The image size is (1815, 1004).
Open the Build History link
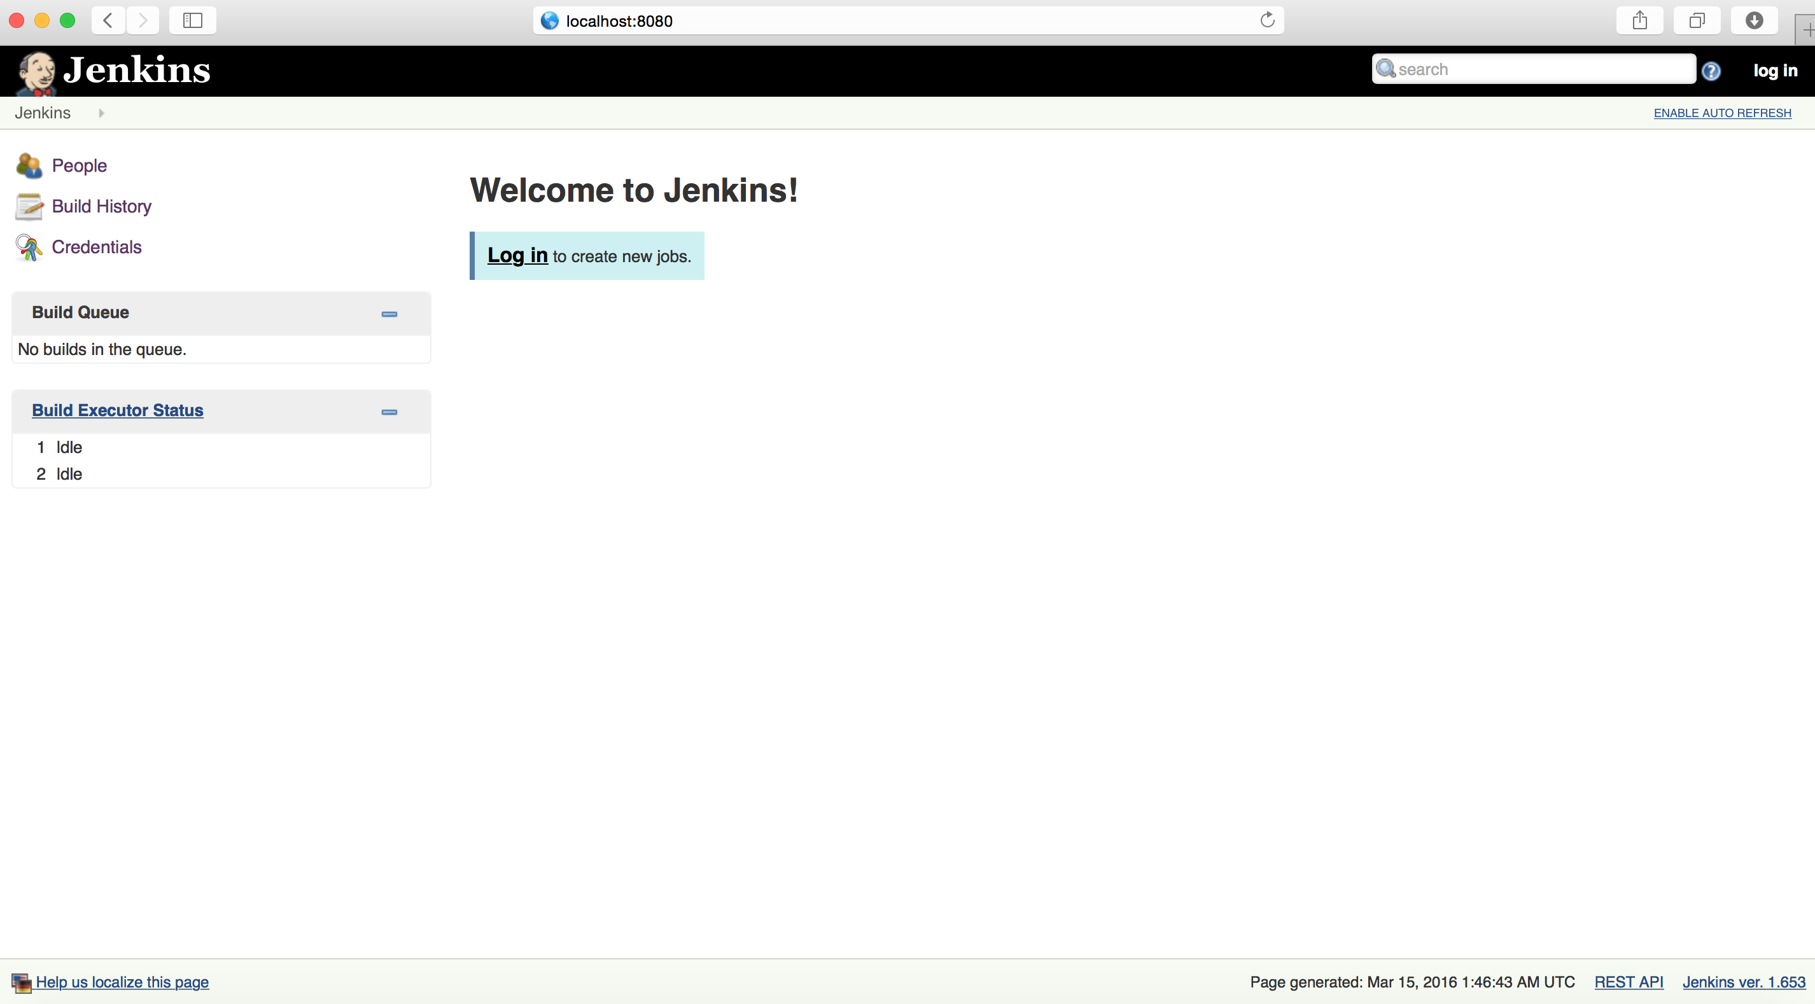(x=101, y=206)
